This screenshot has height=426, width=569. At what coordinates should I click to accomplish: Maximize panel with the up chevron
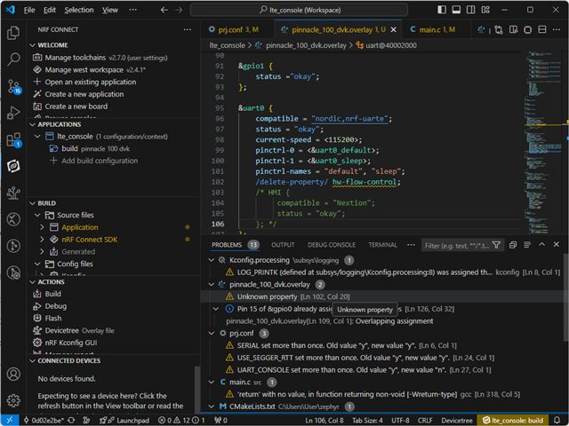coord(541,245)
